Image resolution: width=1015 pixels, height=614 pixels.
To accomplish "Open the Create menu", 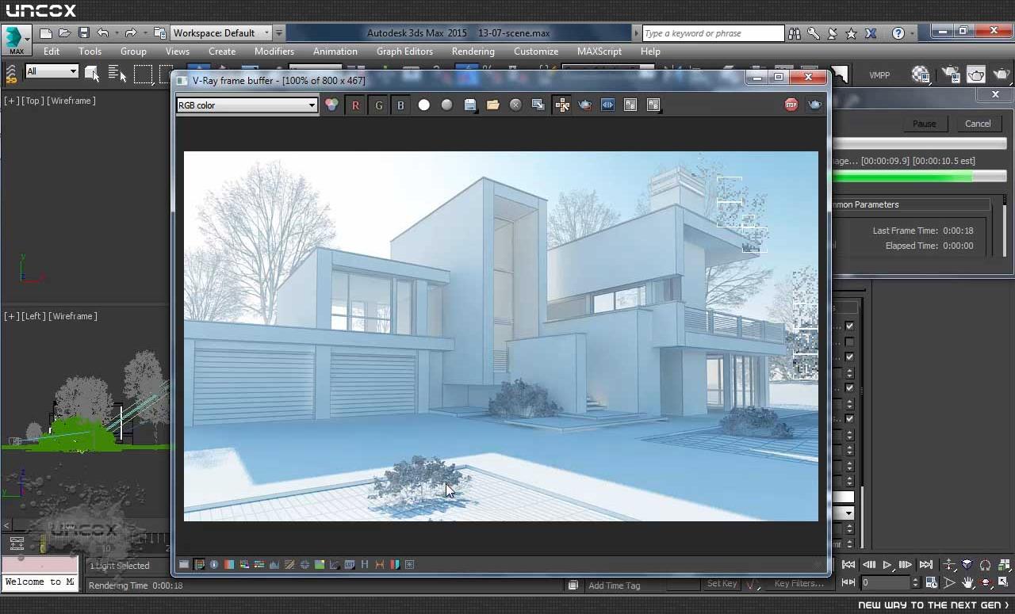I will (222, 51).
